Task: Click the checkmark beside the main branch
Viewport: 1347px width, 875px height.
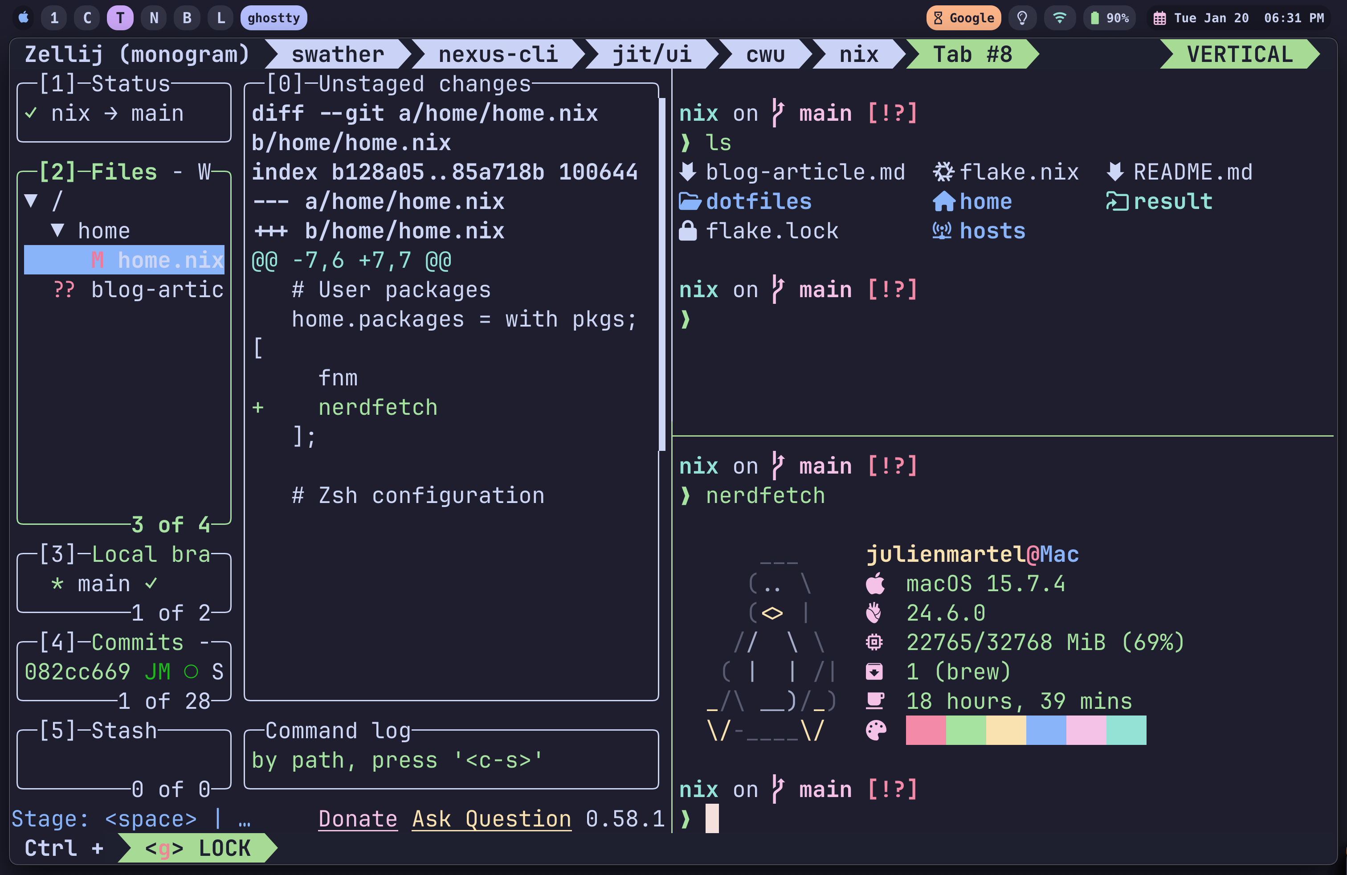Action: pyautogui.click(x=151, y=584)
